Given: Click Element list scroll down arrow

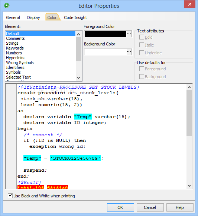Looking at the screenshot, I should click(79, 78).
